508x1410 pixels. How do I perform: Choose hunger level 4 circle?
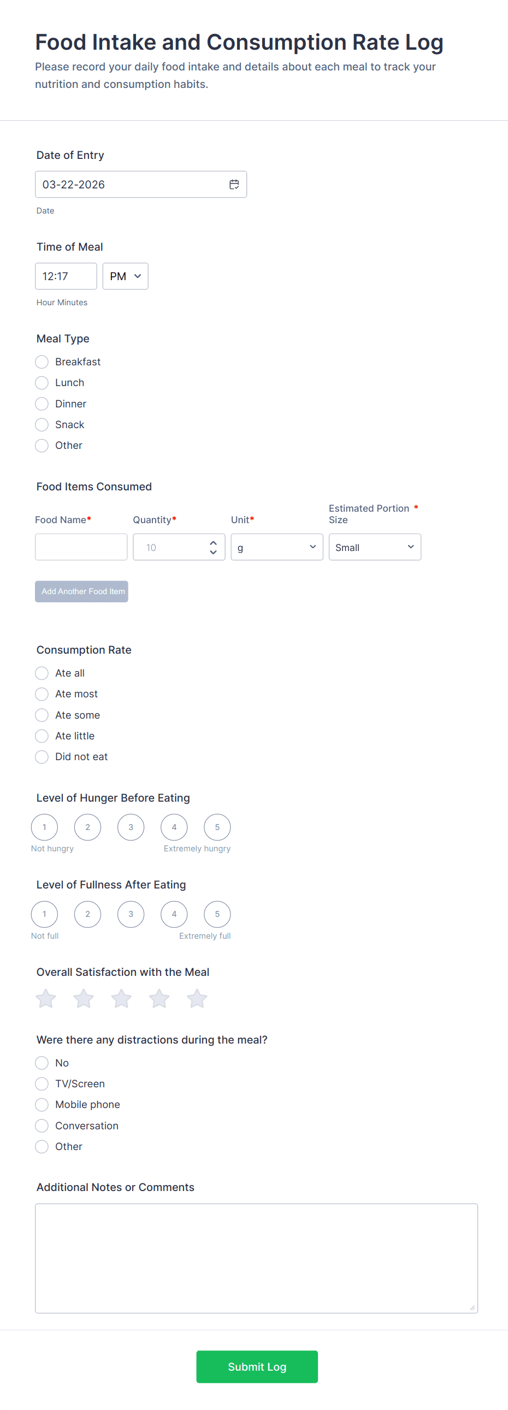(x=174, y=827)
